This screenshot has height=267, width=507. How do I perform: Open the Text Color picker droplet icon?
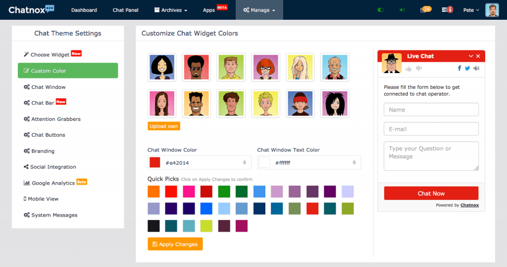(x=354, y=162)
